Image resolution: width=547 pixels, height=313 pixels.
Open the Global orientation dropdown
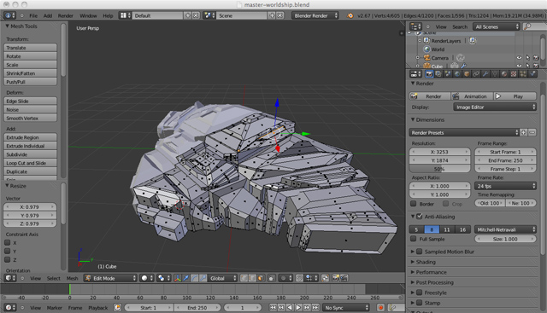click(x=223, y=278)
